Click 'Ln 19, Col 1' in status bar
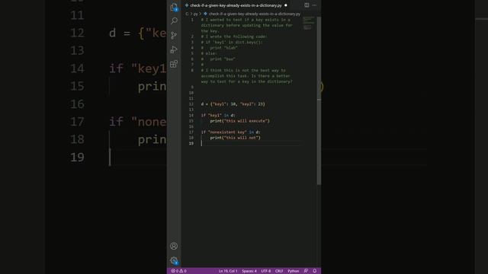488x274 pixels. tap(228, 271)
